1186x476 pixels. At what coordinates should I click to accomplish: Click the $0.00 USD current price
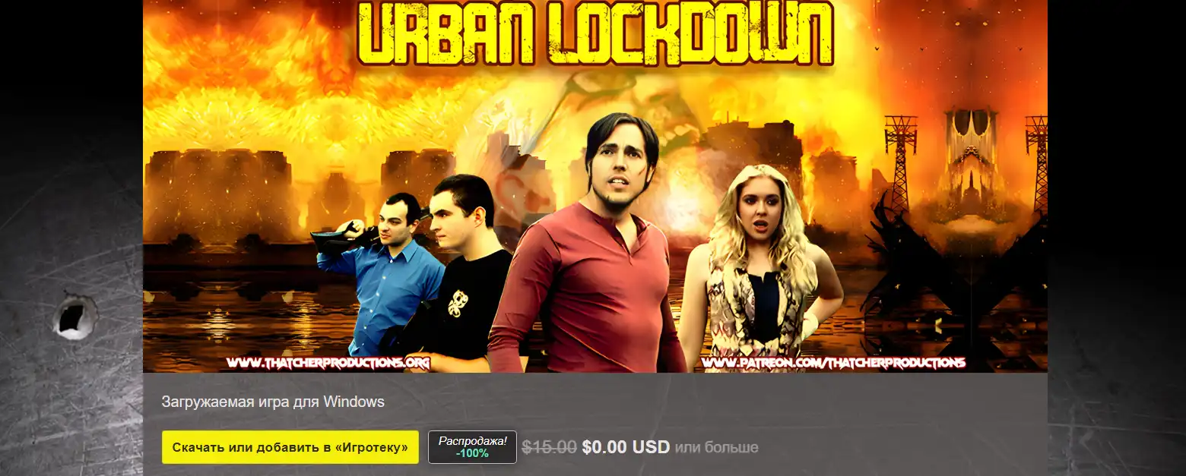click(626, 447)
